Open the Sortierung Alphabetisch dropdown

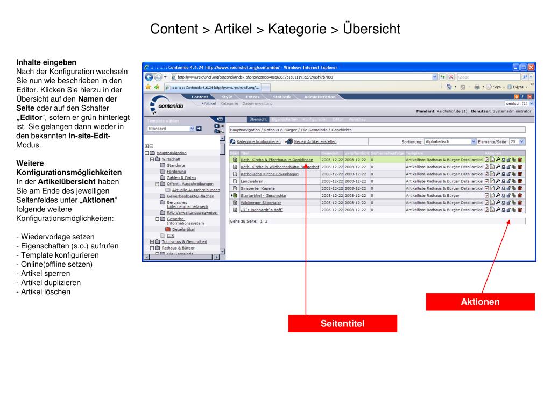pos(450,141)
